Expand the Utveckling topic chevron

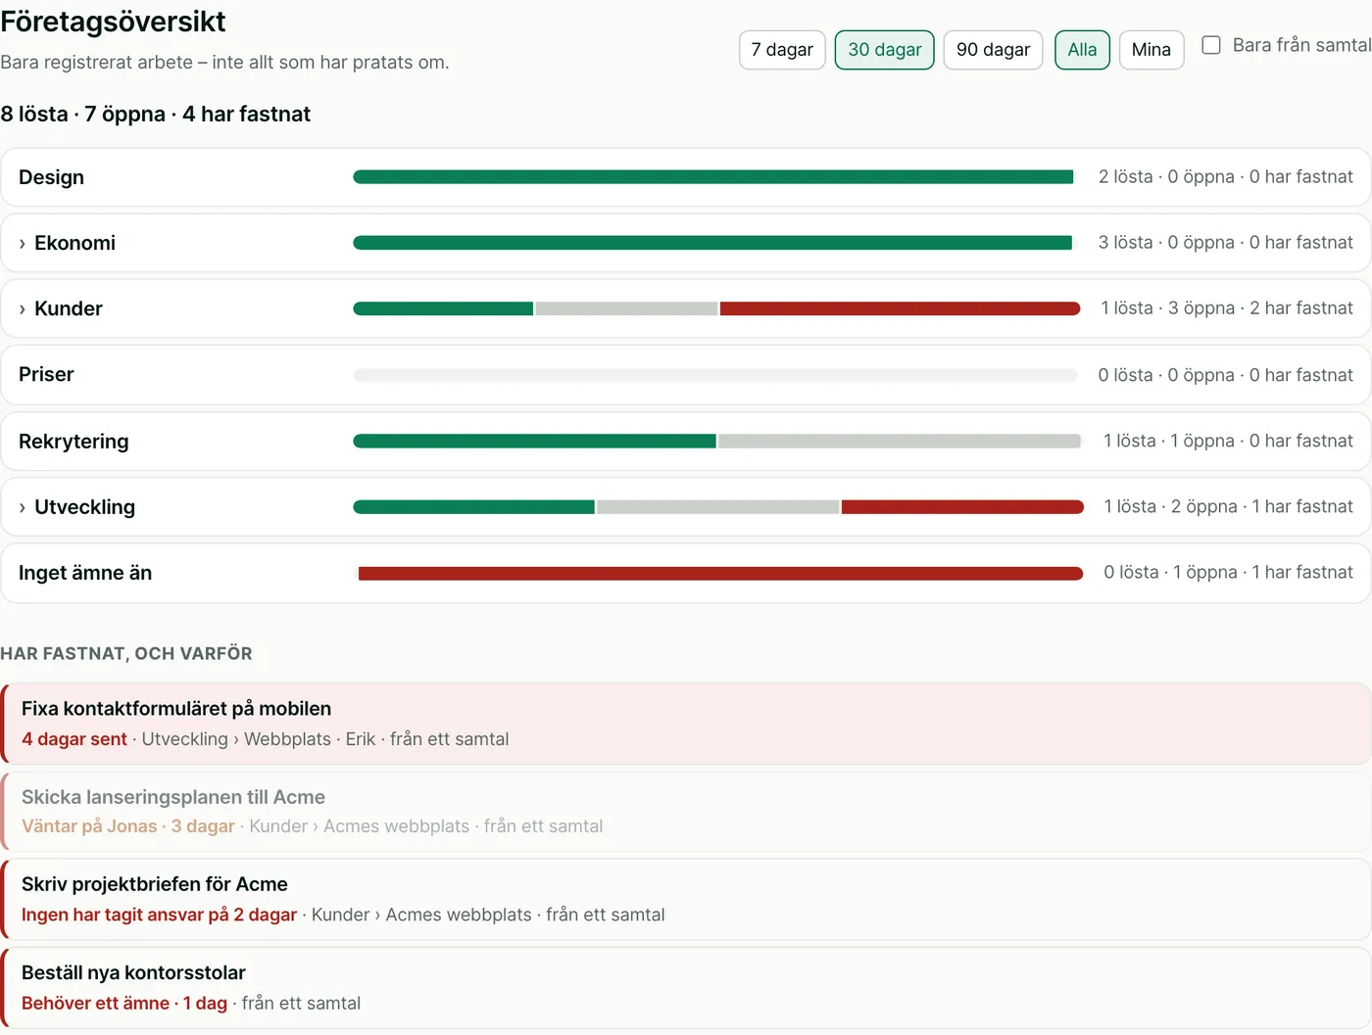coord(23,508)
